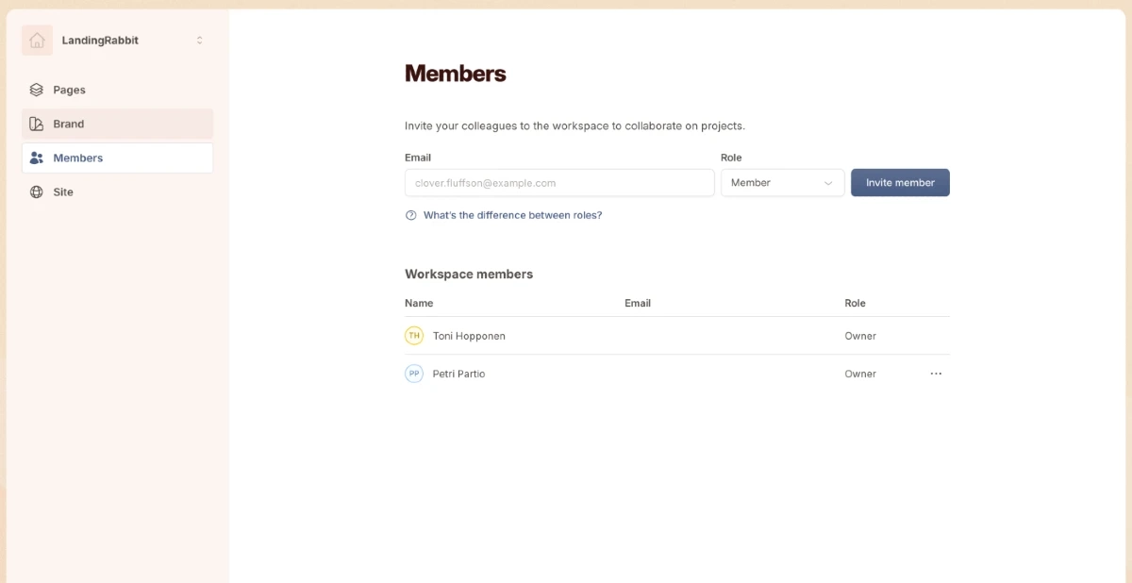Select the Brand sidebar item label
Viewport: 1132px width, 583px height.
(x=69, y=124)
